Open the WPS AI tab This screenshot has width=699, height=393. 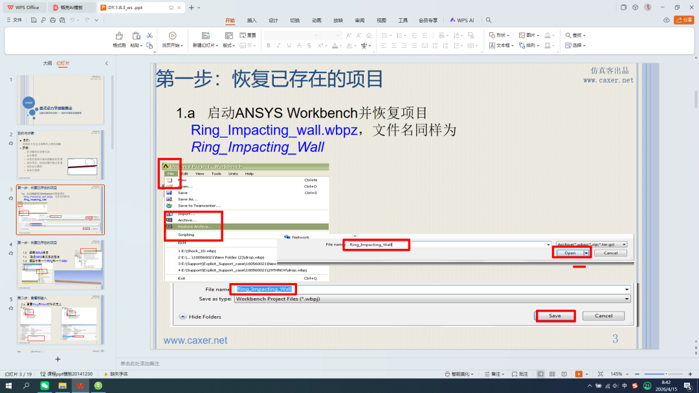(462, 21)
